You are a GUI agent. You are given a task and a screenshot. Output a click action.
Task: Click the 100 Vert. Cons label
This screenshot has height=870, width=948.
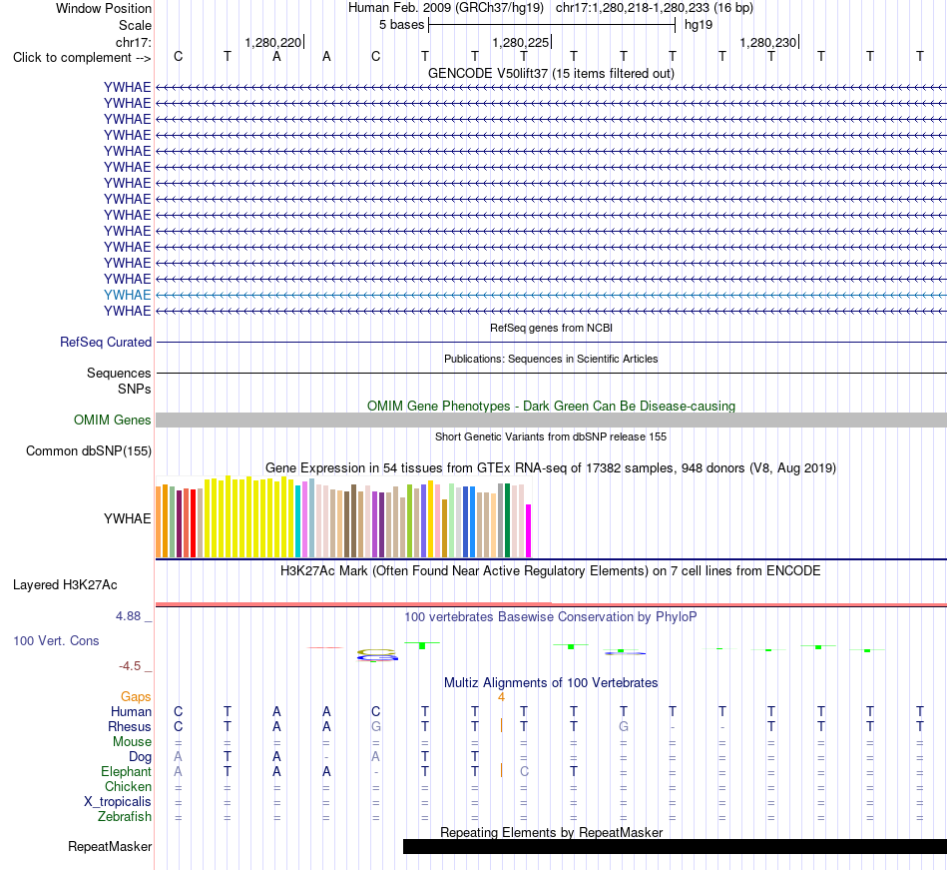[x=56, y=640]
